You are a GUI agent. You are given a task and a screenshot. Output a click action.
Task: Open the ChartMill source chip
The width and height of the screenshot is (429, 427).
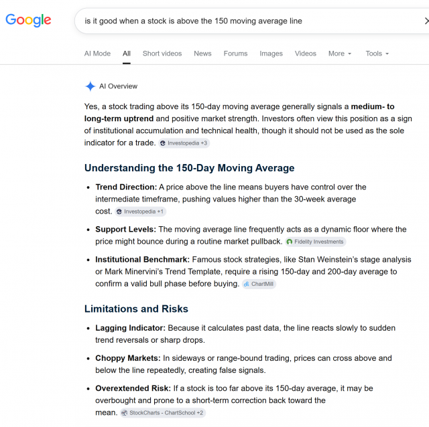pyautogui.click(x=259, y=284)
